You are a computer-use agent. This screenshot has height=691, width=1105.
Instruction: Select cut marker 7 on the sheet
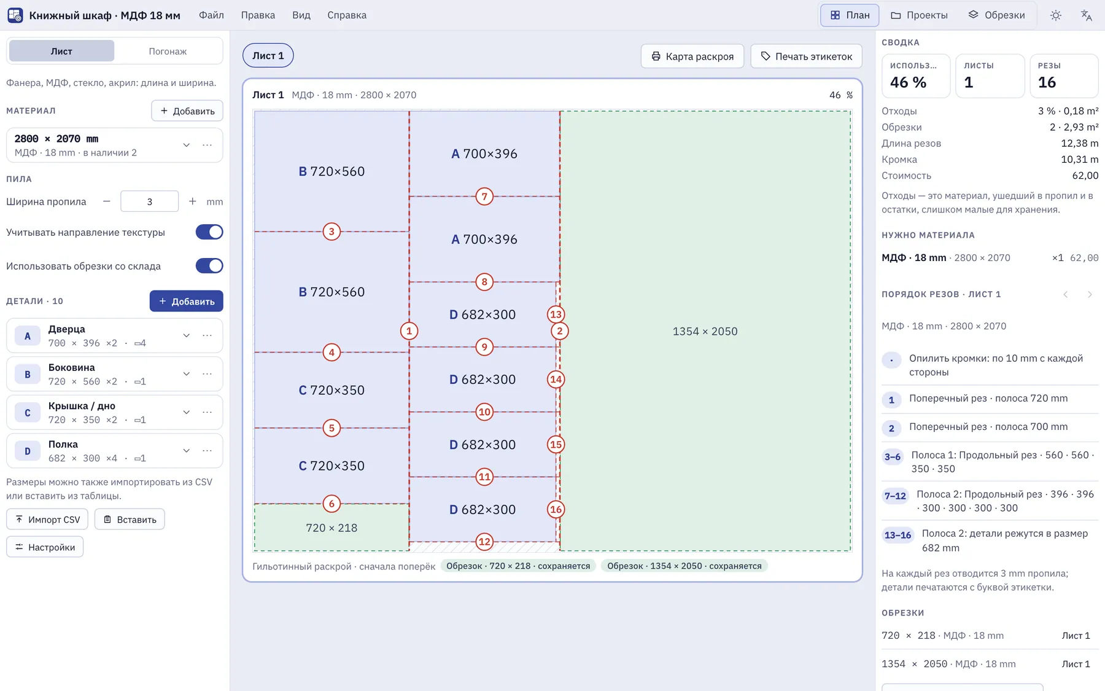(484, 197)
